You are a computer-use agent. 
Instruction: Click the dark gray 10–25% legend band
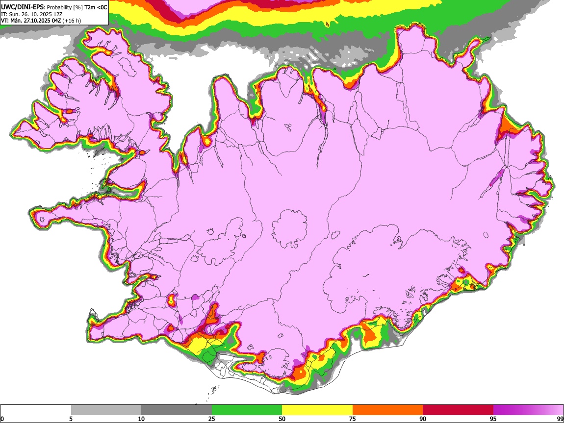(x=177, y=410)
